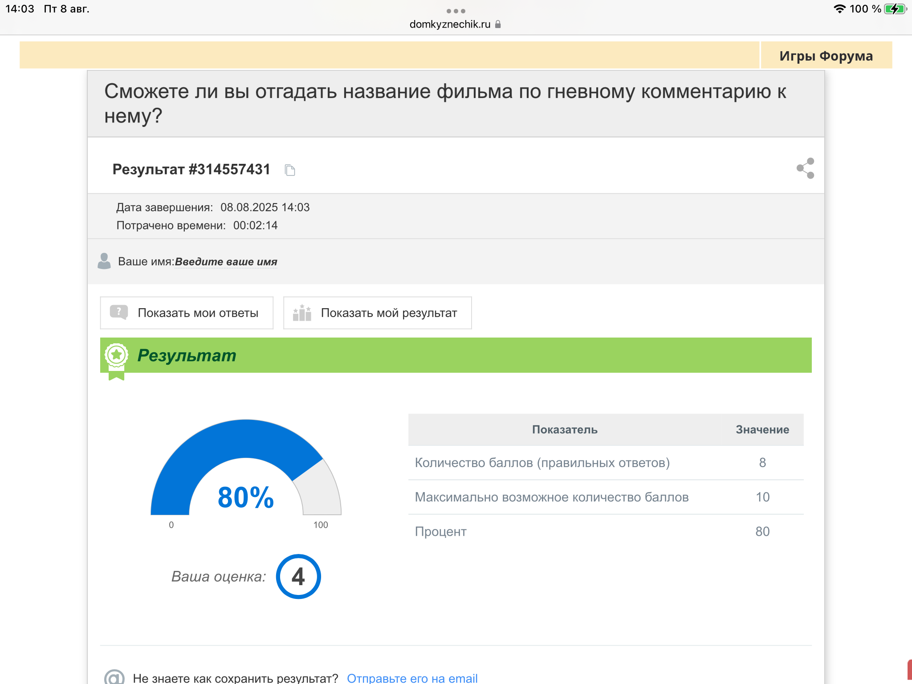The image size is (912, 684).
Task: Click the Показатель column header
Action: point(565,429)
